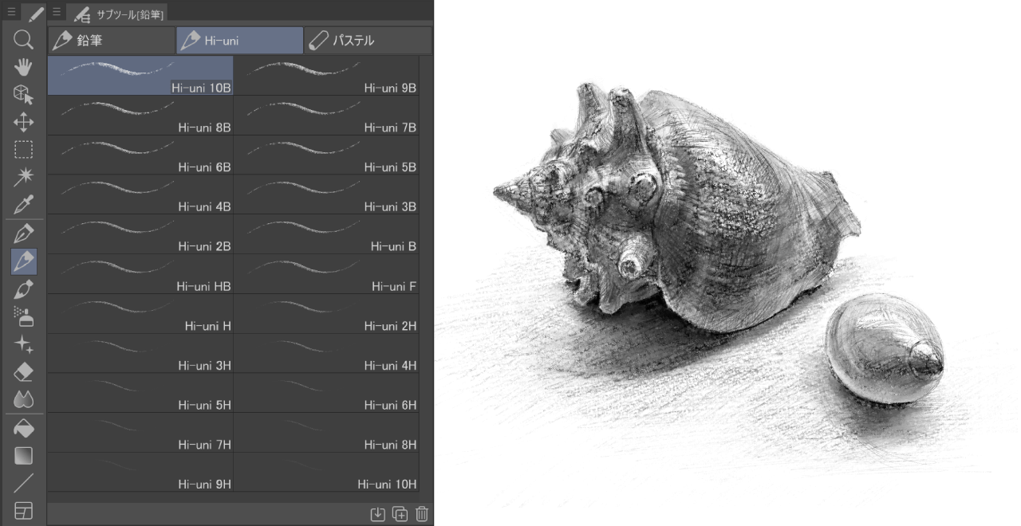The image size is (1021, 526).
Task: Choose the Hi-uni HB pencil brush
Action: click(x=140, y=273)
